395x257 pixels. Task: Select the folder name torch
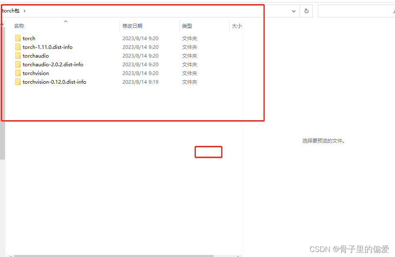(x=29, y=38)
